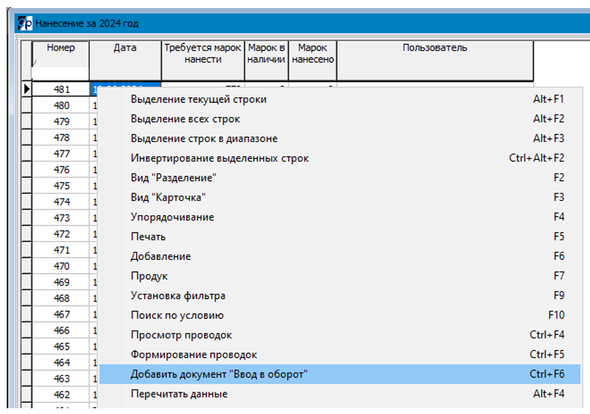The image size is (590, 414).
Task: Select 'Добавление' menu item
Action: point(160,256)
